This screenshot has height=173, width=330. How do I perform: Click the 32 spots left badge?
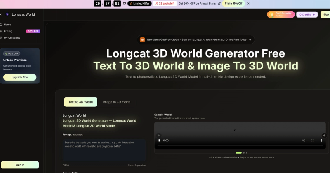pyautogui.click(x=165, y=4)
